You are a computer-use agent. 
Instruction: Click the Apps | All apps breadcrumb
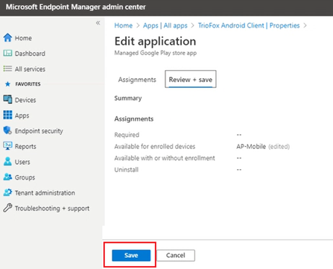point(165,25)
